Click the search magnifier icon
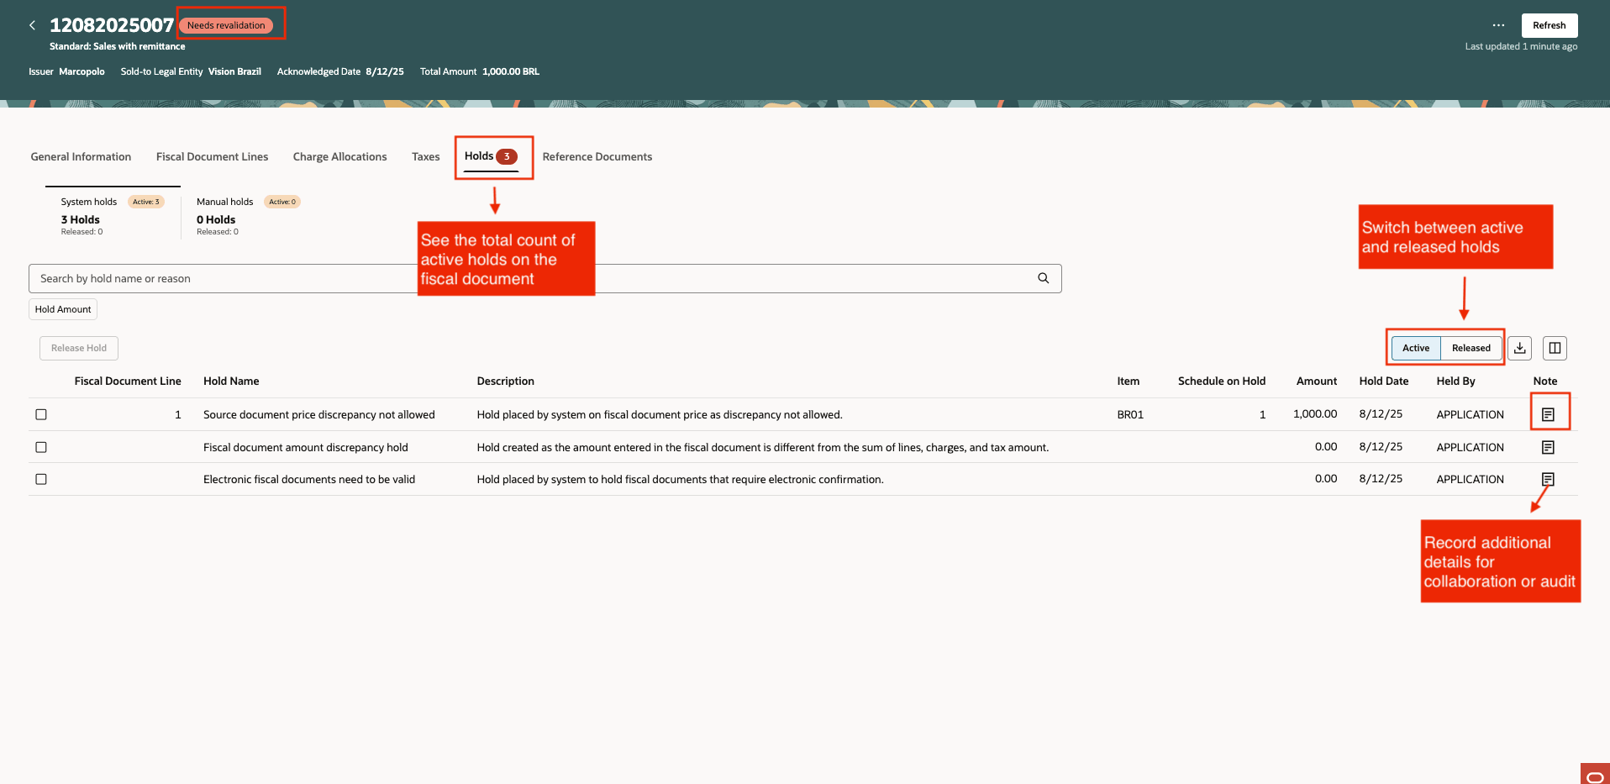 [x=1043, y=278]
